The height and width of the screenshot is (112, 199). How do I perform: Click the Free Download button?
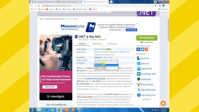click(147, 38)
